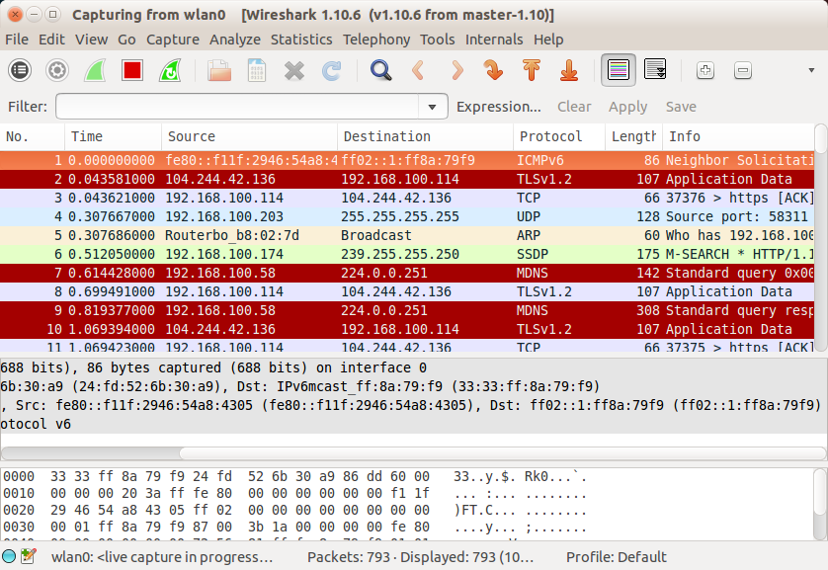Image resolution: width=828 pixels, height=570 pixels.
Task: Click the expert info status bar circle
Action: 9,556
